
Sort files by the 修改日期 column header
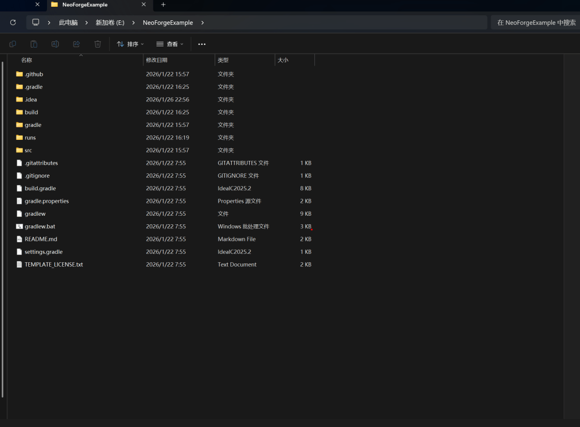coord(157,60)
